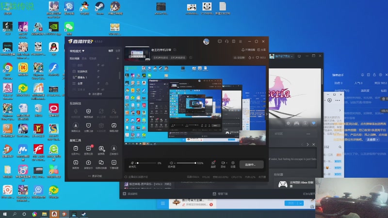
Task: Adjust the microphone volume slider
Action: 147,163
